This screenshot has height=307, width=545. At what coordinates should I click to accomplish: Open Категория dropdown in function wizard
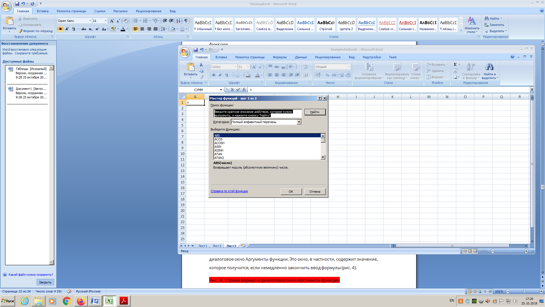click(299, 122)
